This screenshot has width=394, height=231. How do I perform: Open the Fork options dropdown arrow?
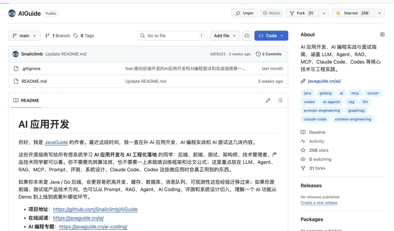tap(324, 14)
